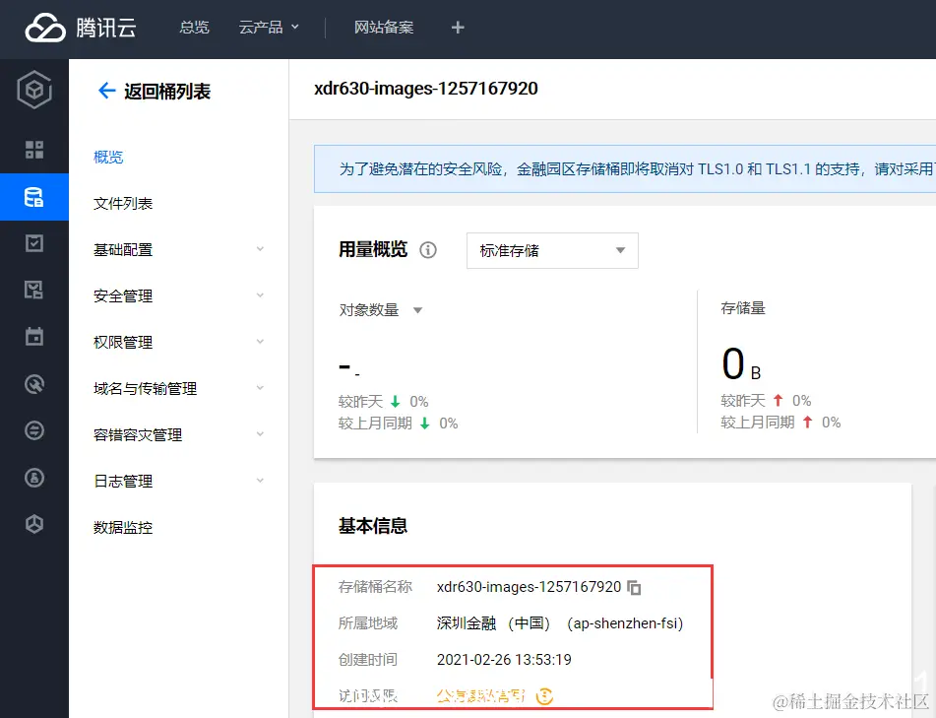Click the 较上月同期 label under 存储量

point(758,423)
